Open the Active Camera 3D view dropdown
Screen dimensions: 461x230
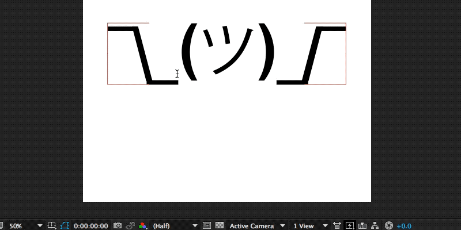click(x=257, y=226)
